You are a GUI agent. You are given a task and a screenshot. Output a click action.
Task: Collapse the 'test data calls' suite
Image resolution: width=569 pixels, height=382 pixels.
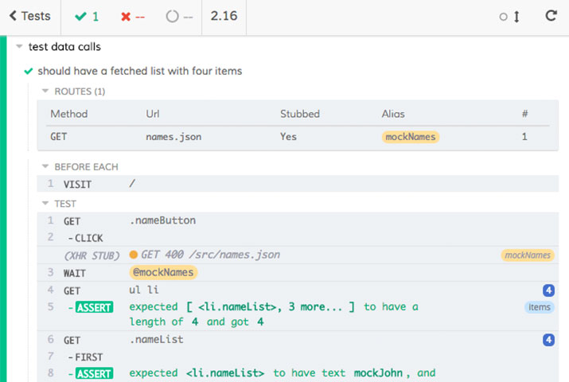pyautogui.click(x=20, y=47)
